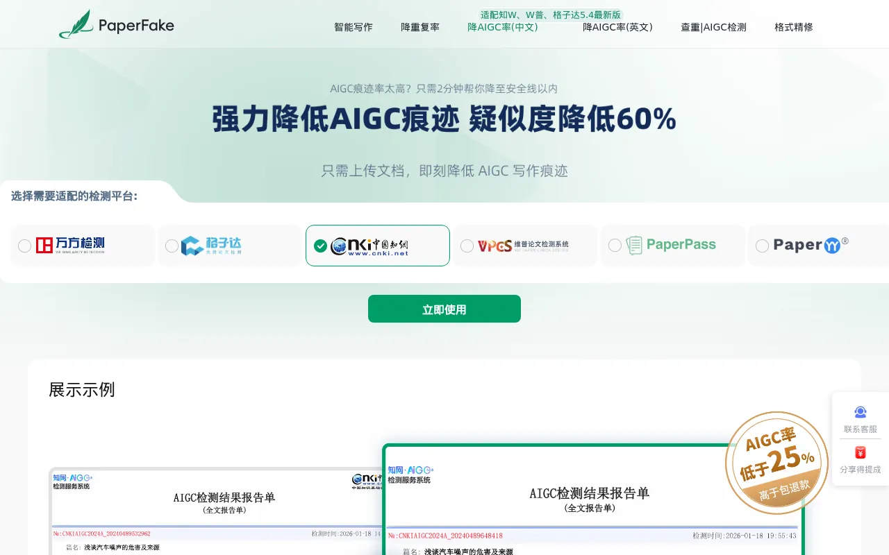
Task: Open 查重|AIGC检测 from the top navigation
Action: coord(713,27)
